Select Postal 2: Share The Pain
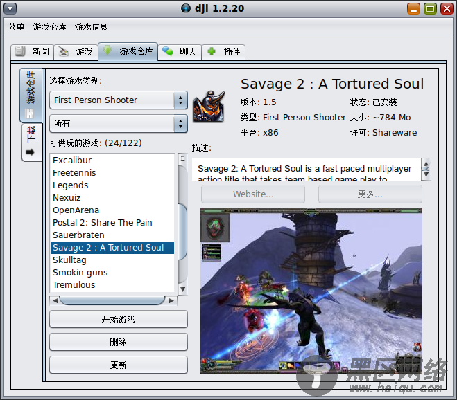Viewport: 457px width, 400px height. [112, 223]
